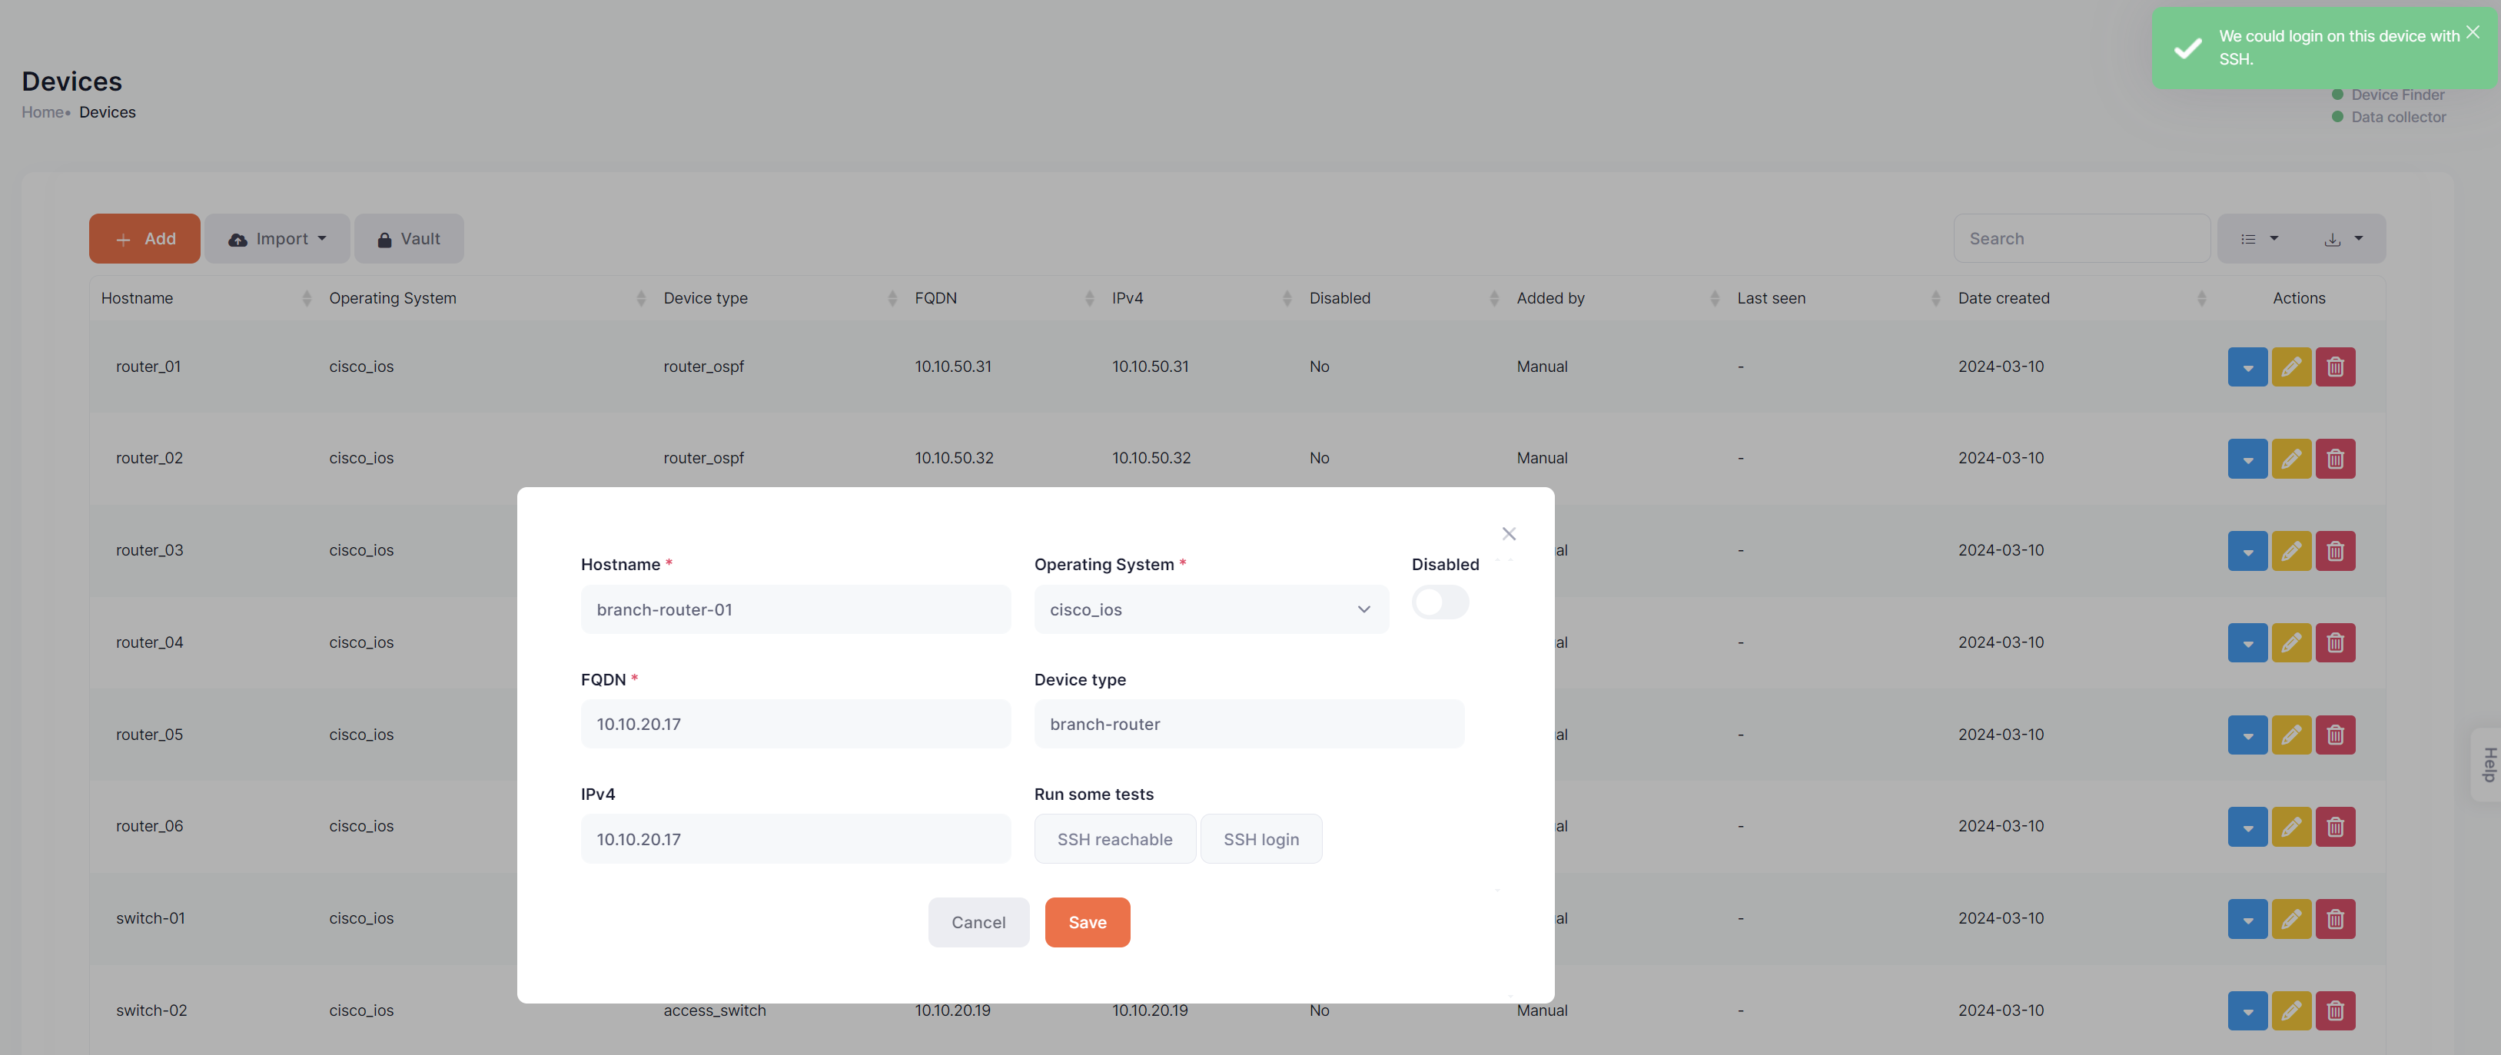Run the SSH login test

coord(1261,838)
